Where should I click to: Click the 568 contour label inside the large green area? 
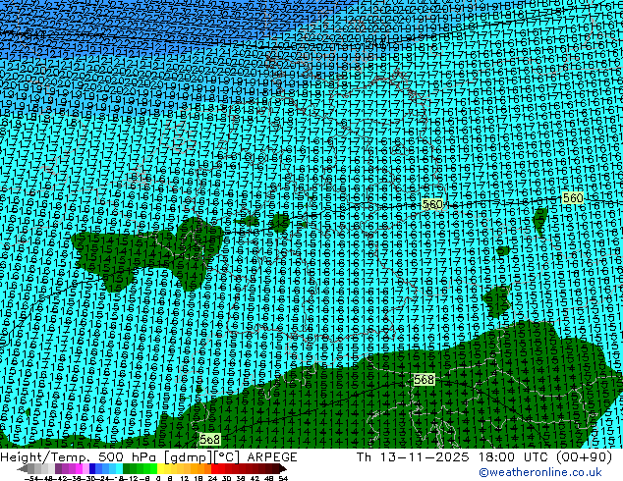pos(424,380)
